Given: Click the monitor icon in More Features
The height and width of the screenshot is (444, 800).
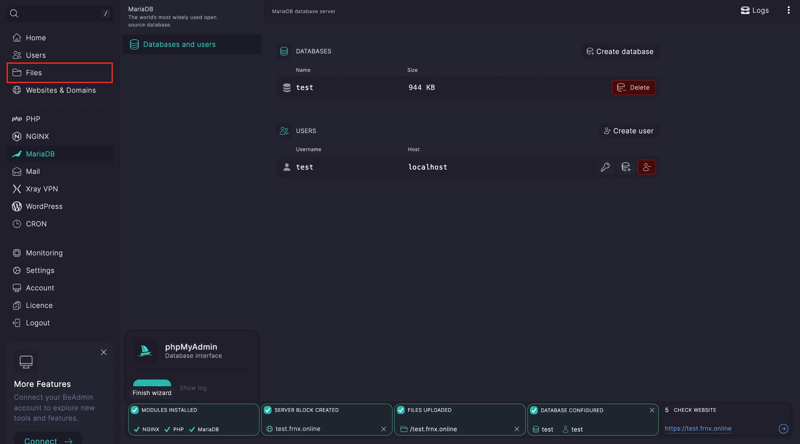Looking at the screenshot, I should tap(26, 362).
